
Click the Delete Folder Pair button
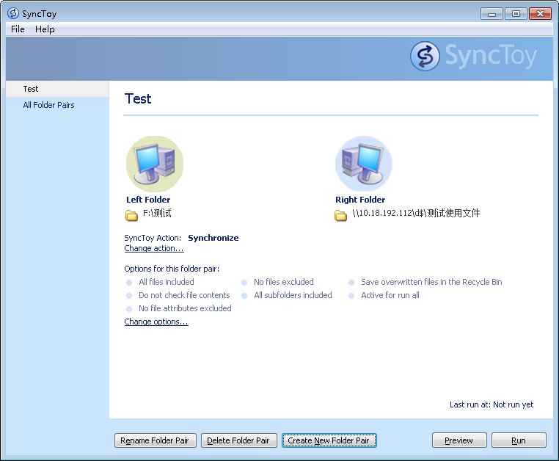tap(239, 440)
